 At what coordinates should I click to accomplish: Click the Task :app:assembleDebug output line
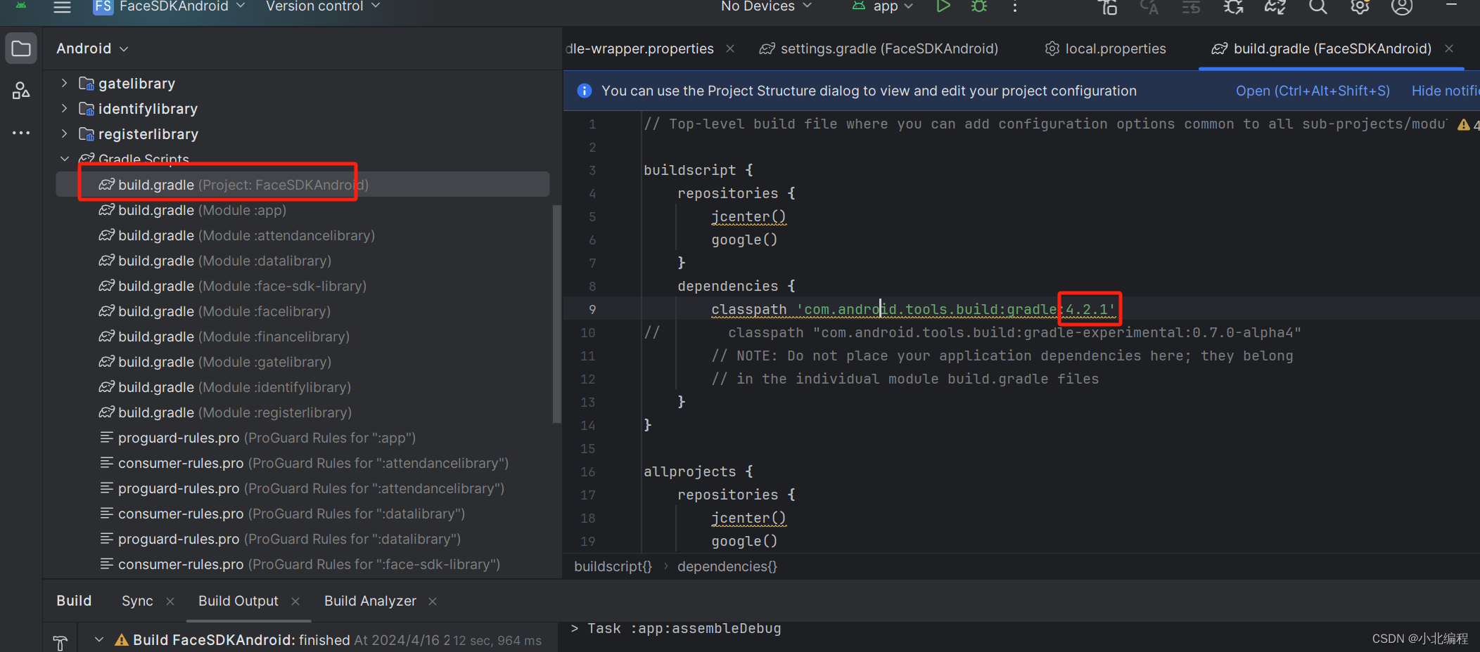(x=684, y=628)
